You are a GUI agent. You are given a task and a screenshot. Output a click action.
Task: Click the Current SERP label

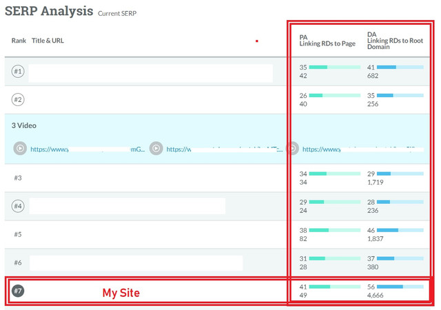click(117, 14)
